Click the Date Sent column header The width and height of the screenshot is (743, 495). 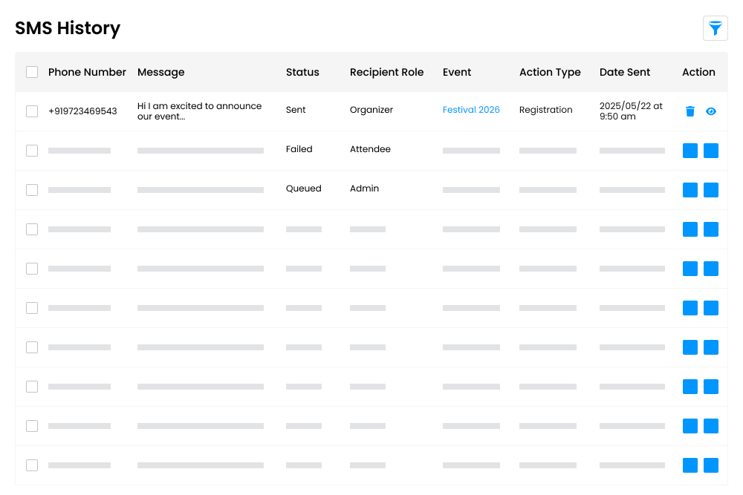[625, 72]
